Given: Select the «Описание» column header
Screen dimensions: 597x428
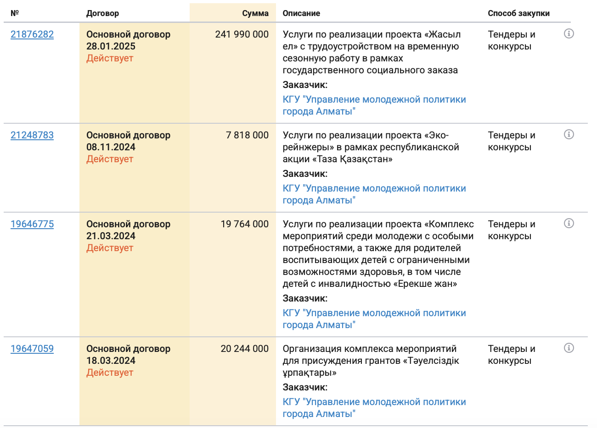Looking at the screenshot, I should [301, 13].
